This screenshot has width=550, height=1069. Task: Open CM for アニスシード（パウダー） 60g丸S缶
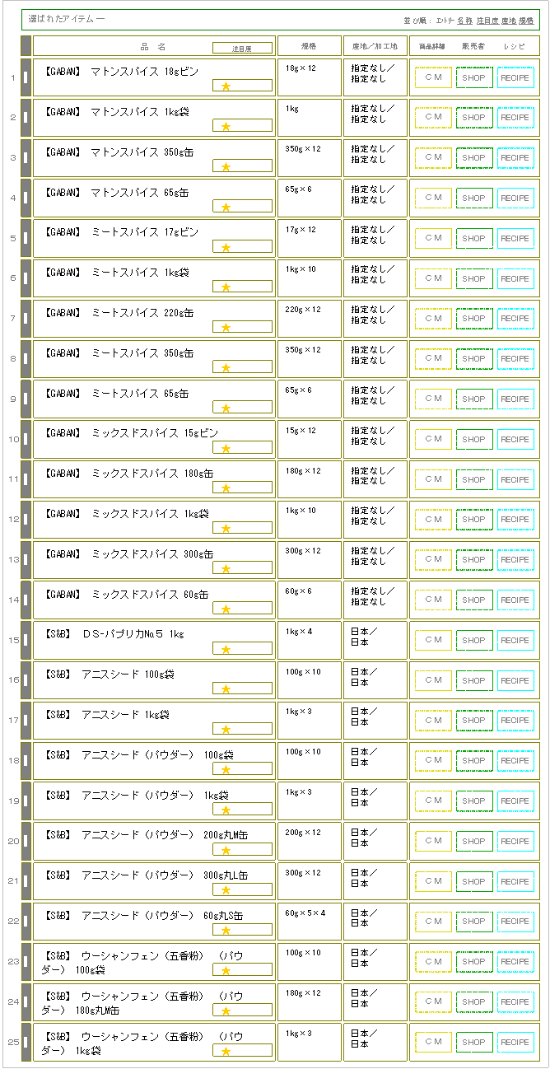(433, 922)
